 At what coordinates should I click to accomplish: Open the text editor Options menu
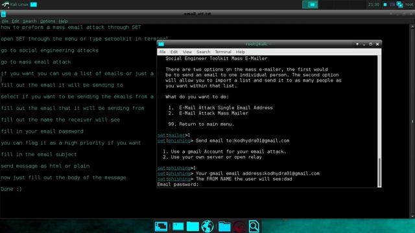pyautogui.click(x=47, y=21)
